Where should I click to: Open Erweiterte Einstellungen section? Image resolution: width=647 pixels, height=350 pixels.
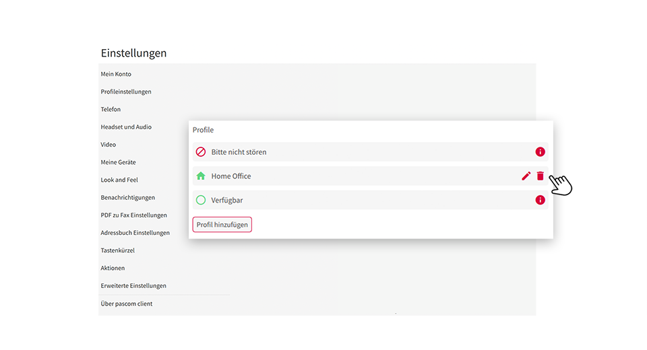[133, 285]
